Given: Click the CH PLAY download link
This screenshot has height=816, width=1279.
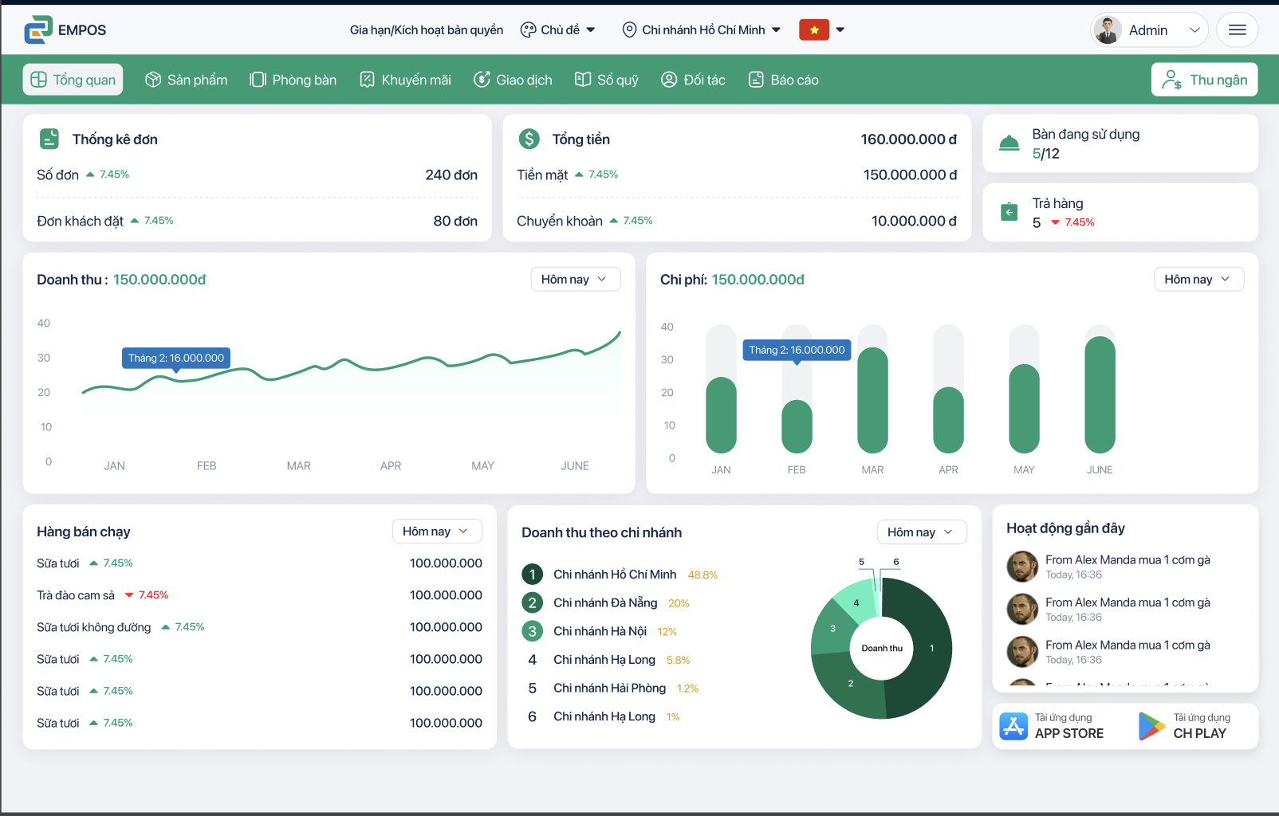Looking at the screenshot, I should pos(1185,726).
